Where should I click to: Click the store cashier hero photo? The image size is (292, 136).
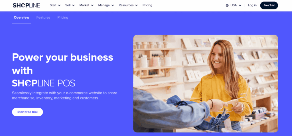[205, 84]
